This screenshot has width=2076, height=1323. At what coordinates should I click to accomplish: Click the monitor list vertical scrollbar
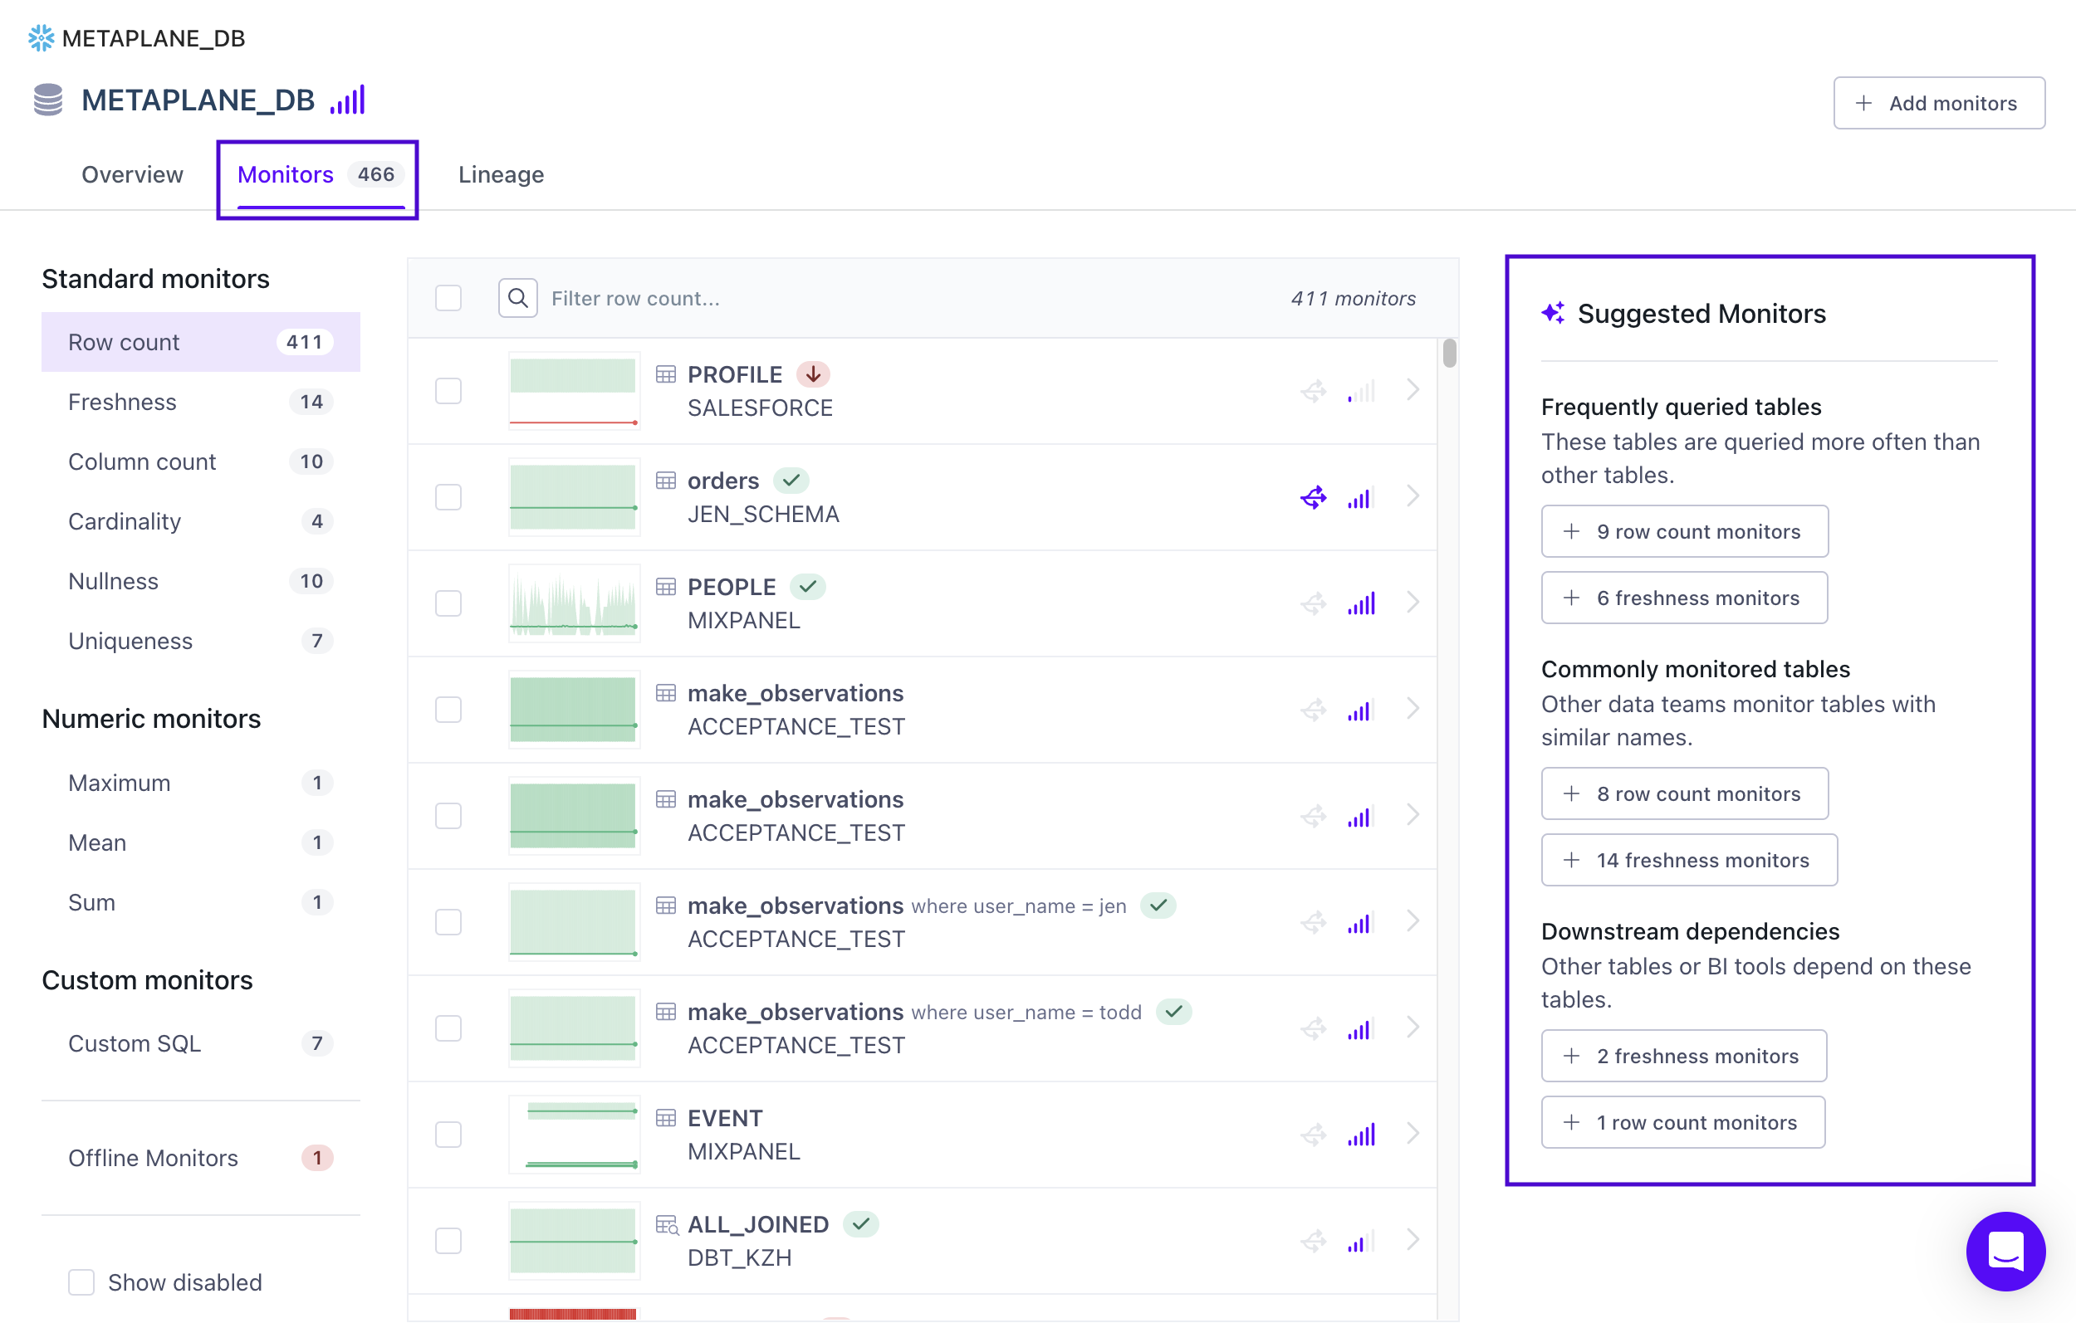[1448, 354]
